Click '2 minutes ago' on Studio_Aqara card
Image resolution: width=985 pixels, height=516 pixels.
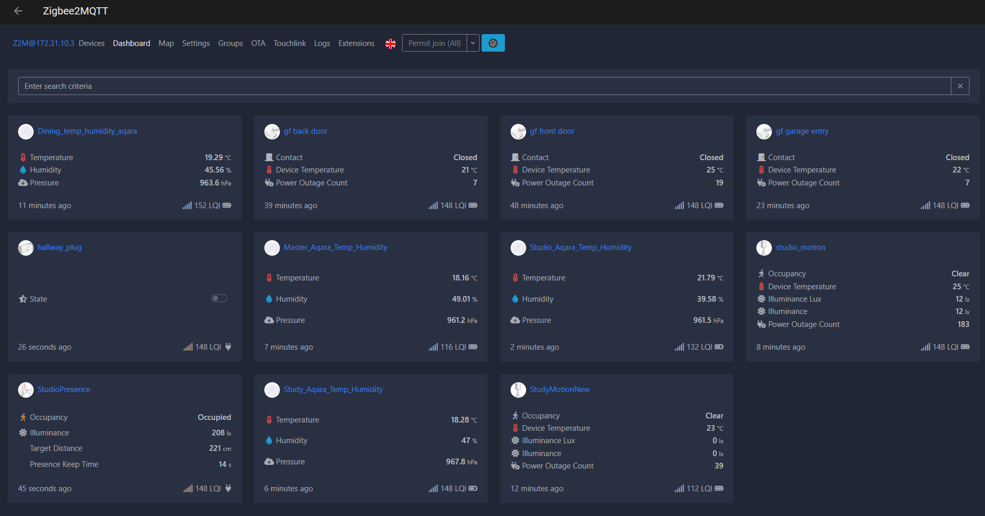click(x=535, y=347)
